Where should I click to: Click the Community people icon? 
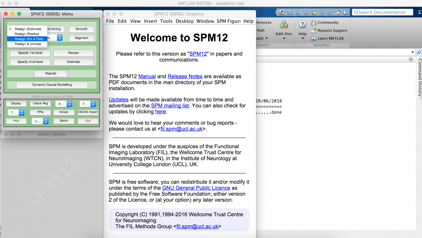coord(314,22)
